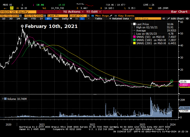
Task: Click the 10.740M volume axis label
Action: pos(184,108)
